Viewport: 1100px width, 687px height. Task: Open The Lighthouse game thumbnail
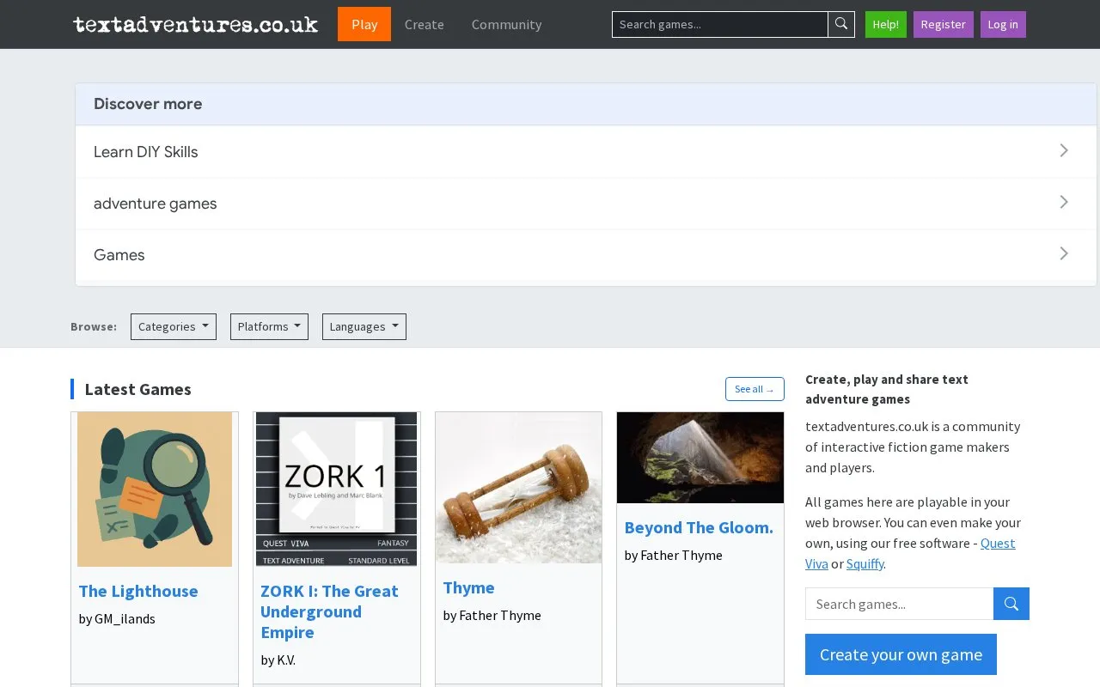click(155, 489)
